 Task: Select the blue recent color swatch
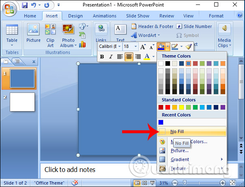[161, 122]
